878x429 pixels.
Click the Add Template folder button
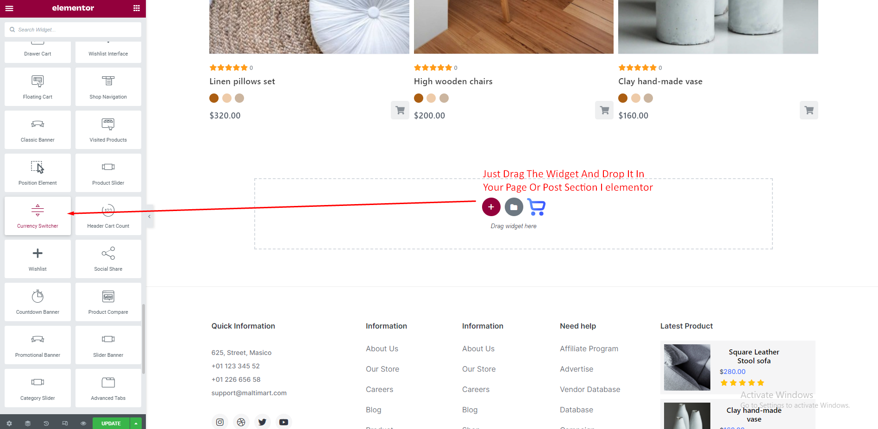(x=514, y=207)
